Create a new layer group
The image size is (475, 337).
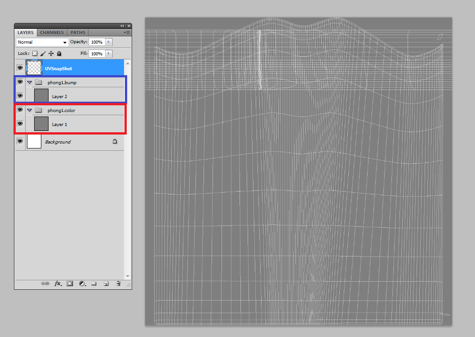(x=94, y=284)
